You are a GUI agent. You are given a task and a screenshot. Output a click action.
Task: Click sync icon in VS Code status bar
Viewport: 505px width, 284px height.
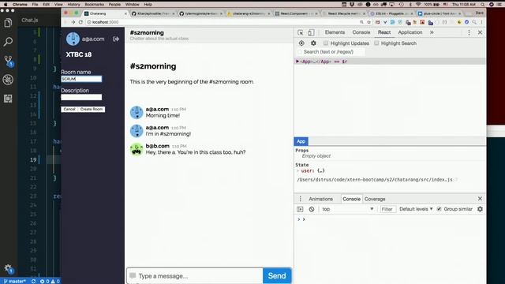(33, 281)
